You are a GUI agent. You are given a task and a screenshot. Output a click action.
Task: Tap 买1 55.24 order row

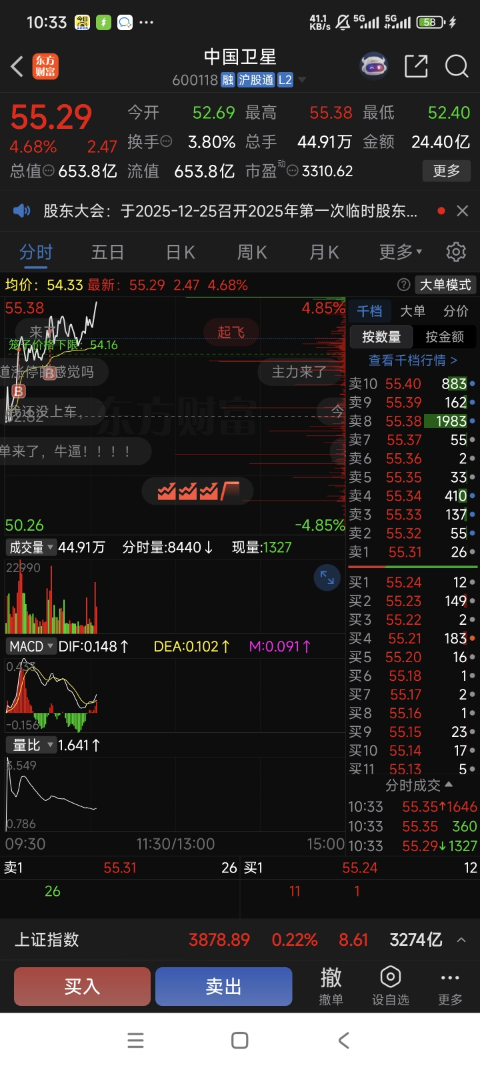tap(413, 583)
